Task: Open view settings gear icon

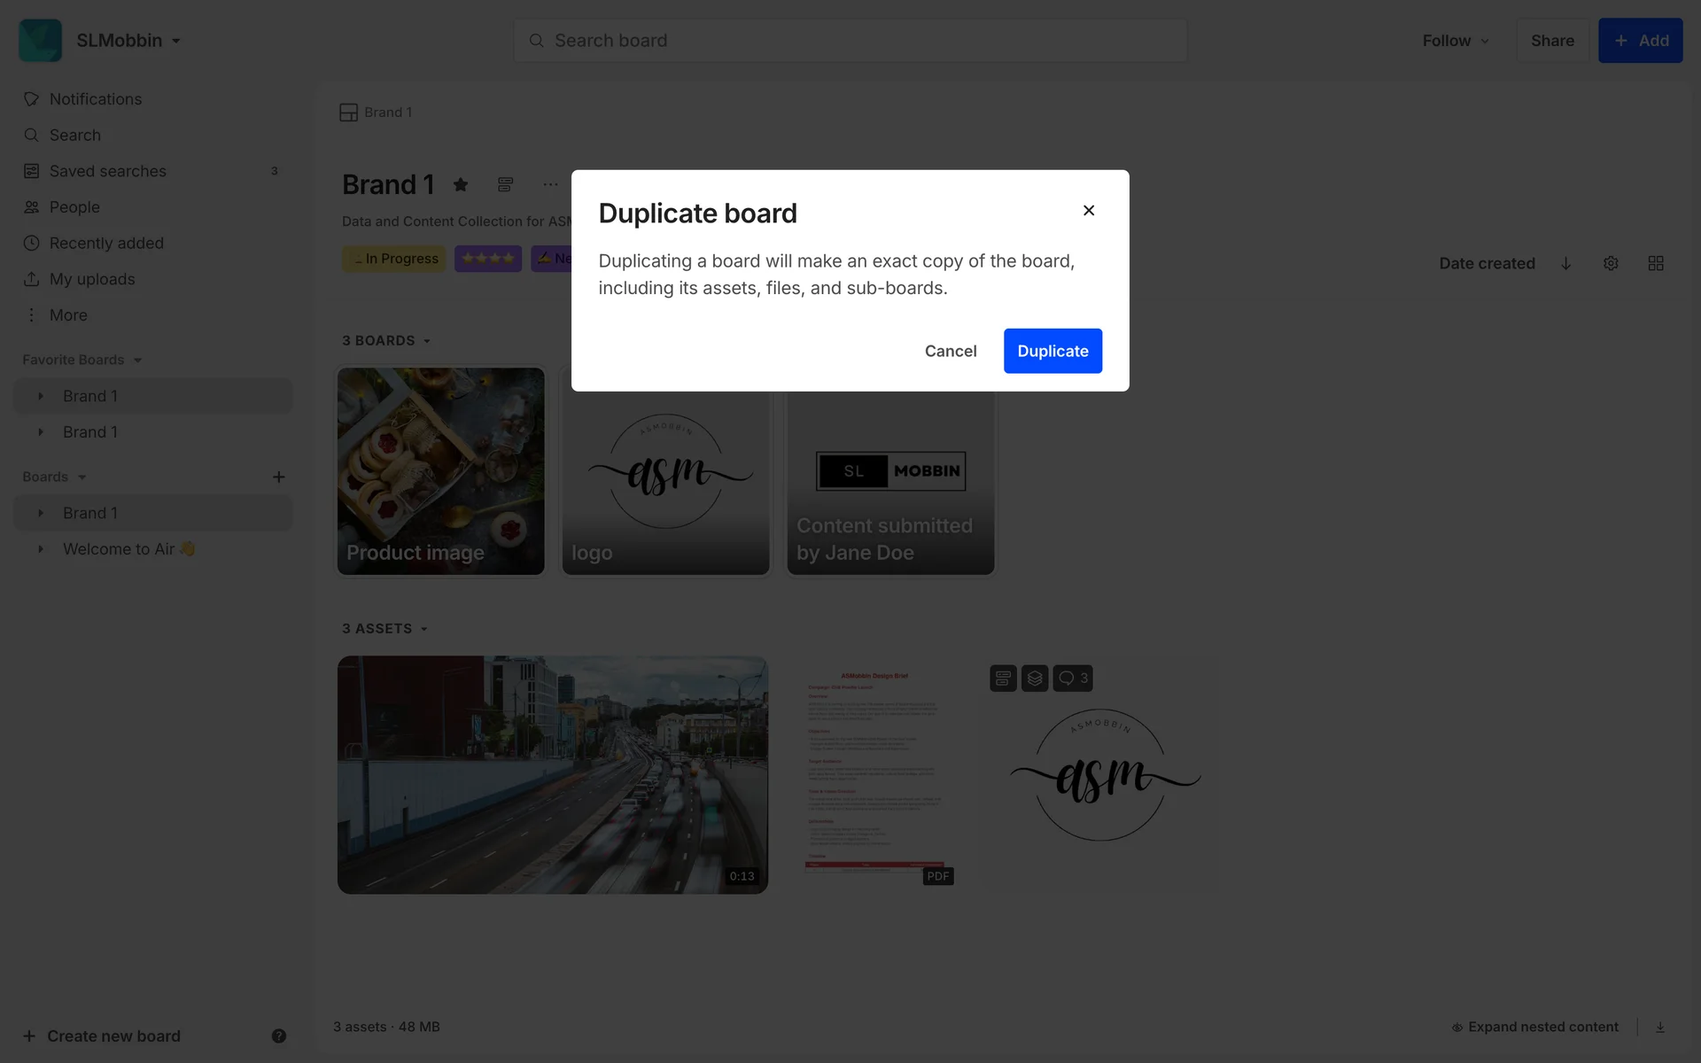Action: pos(1611,263)
